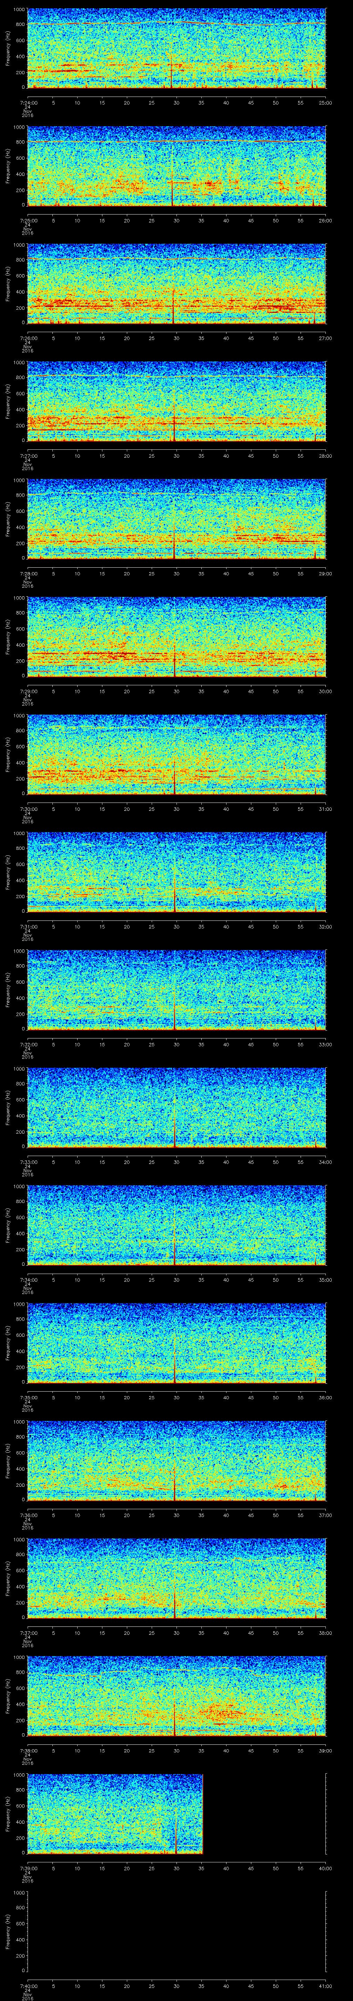Pick the spectrogram panel starting at 7:38:00
Viewport: 353px width, 2001px height.
(x=176, y=1696)
